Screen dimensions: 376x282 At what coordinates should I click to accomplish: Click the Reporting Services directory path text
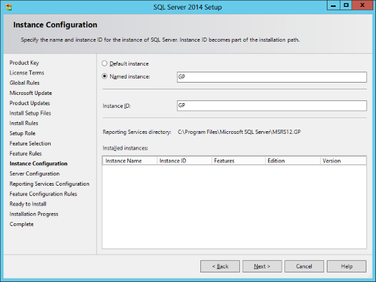[x=239, y=132]
